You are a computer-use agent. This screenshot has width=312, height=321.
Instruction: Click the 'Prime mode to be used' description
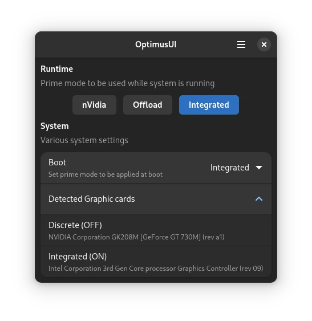pos(128,83)
